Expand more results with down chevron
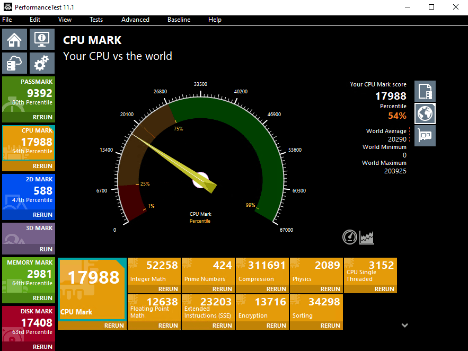Image resolution: width=468 pixels, height=351 pixels. click(405, 325)
